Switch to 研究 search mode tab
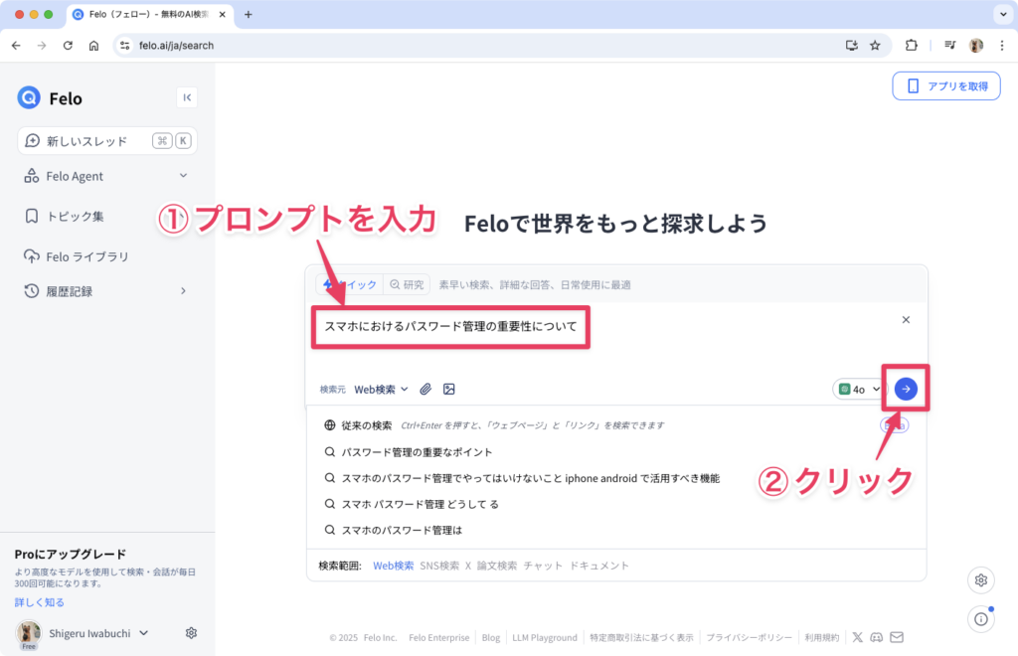 [407, 284]
